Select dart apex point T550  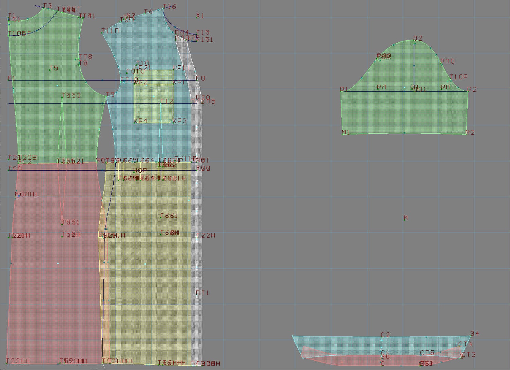click(62, 97)
